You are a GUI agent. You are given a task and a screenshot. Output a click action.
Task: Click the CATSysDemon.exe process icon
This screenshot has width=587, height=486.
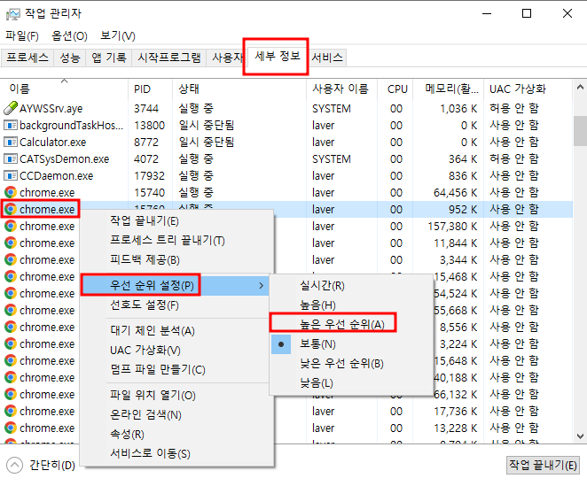11,158
